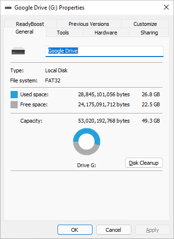Switch to the Tools tab
Image resolution: width=174 pixels, height=239 pixels.
point(63,33)
